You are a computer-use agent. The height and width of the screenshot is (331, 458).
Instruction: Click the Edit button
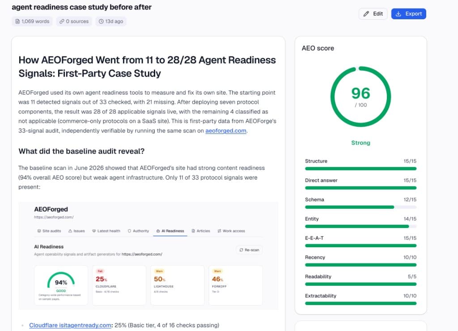coord(373,14)
